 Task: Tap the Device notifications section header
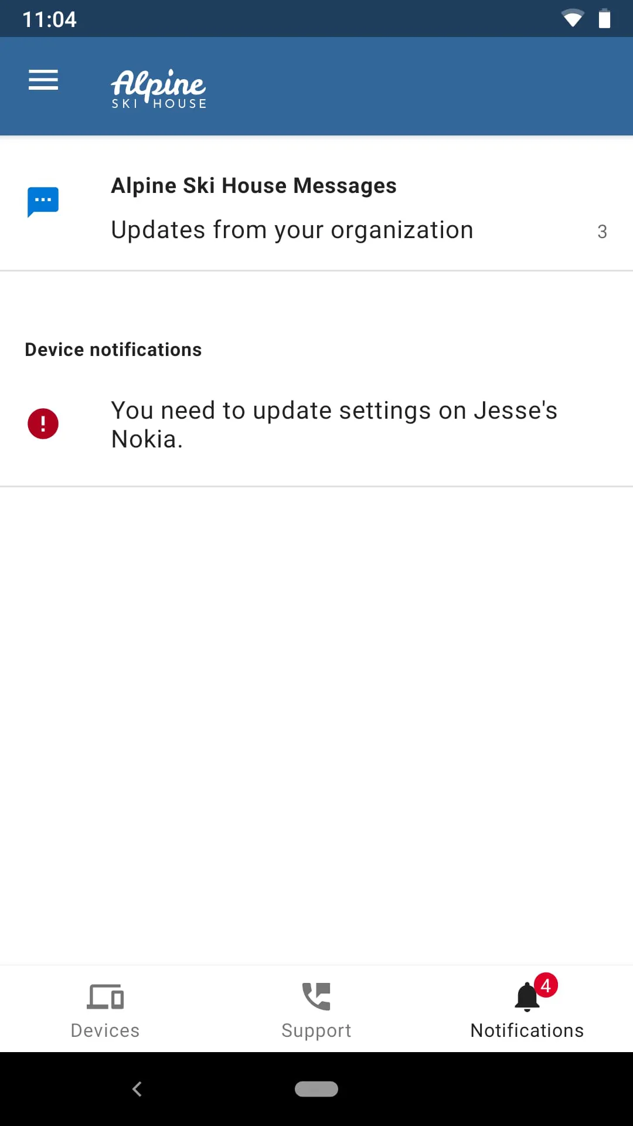point(113,349)
